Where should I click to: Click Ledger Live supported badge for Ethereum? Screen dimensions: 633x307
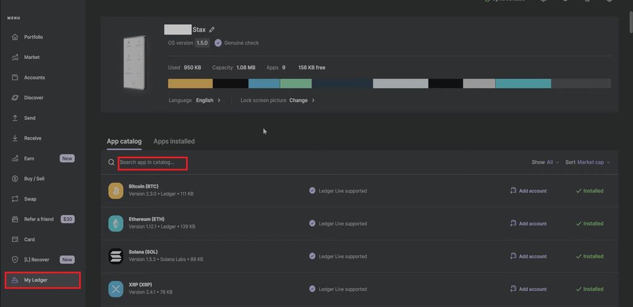338,224
